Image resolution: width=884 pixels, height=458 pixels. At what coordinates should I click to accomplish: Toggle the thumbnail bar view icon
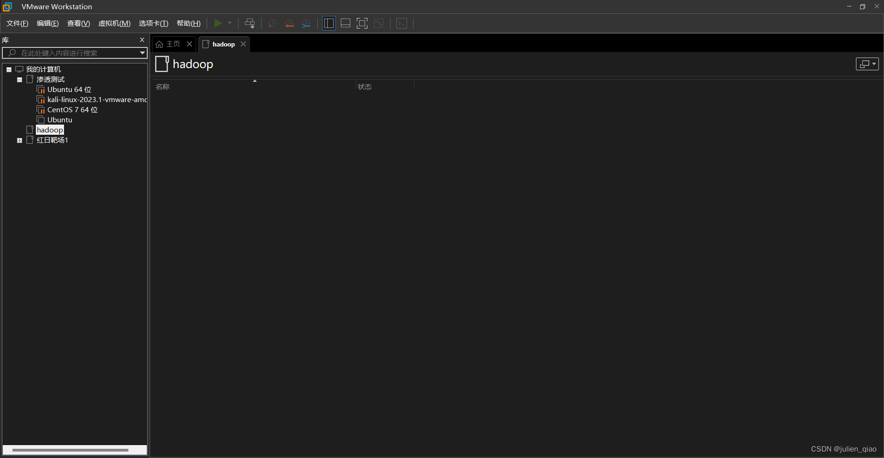coord(346,23)
